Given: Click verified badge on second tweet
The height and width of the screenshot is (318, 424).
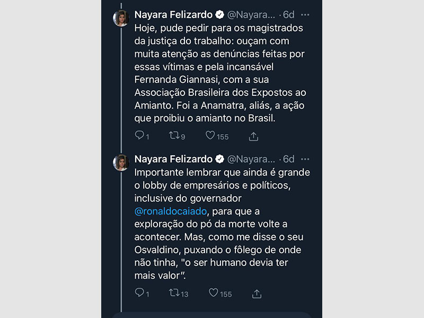Looking at the screenshot, I should (x=219, y=159).
